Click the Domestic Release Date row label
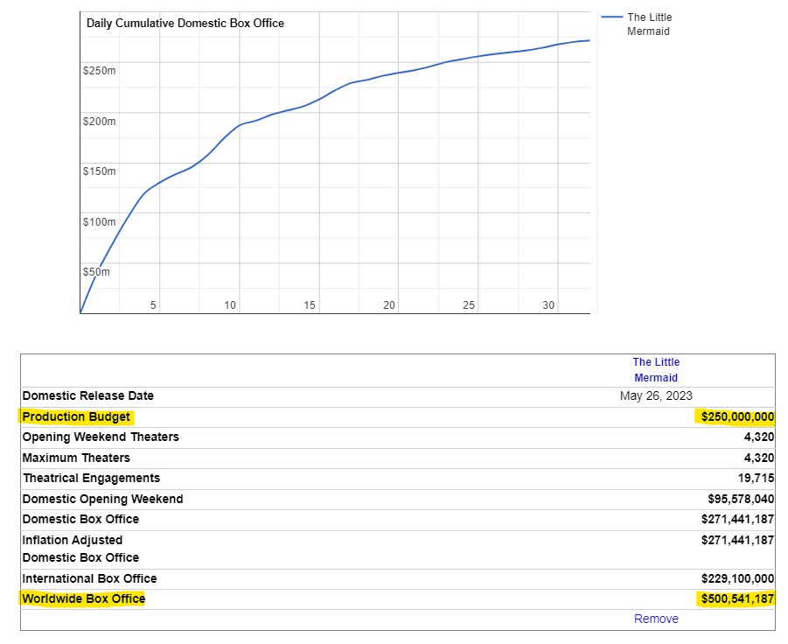The width and height of the screenshot is (788, 644). [x=87, y=395]
